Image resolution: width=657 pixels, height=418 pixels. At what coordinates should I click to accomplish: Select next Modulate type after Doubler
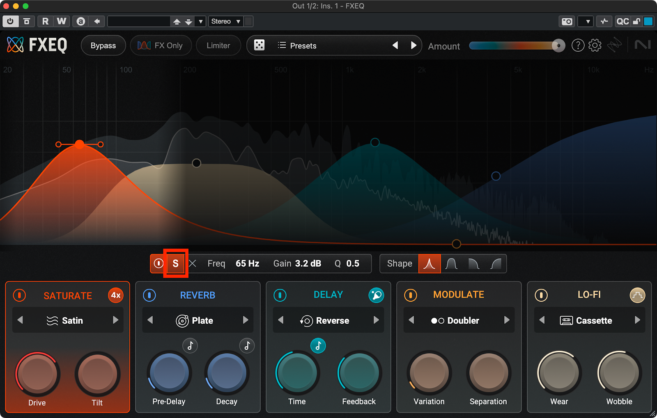tap(507, 320)
